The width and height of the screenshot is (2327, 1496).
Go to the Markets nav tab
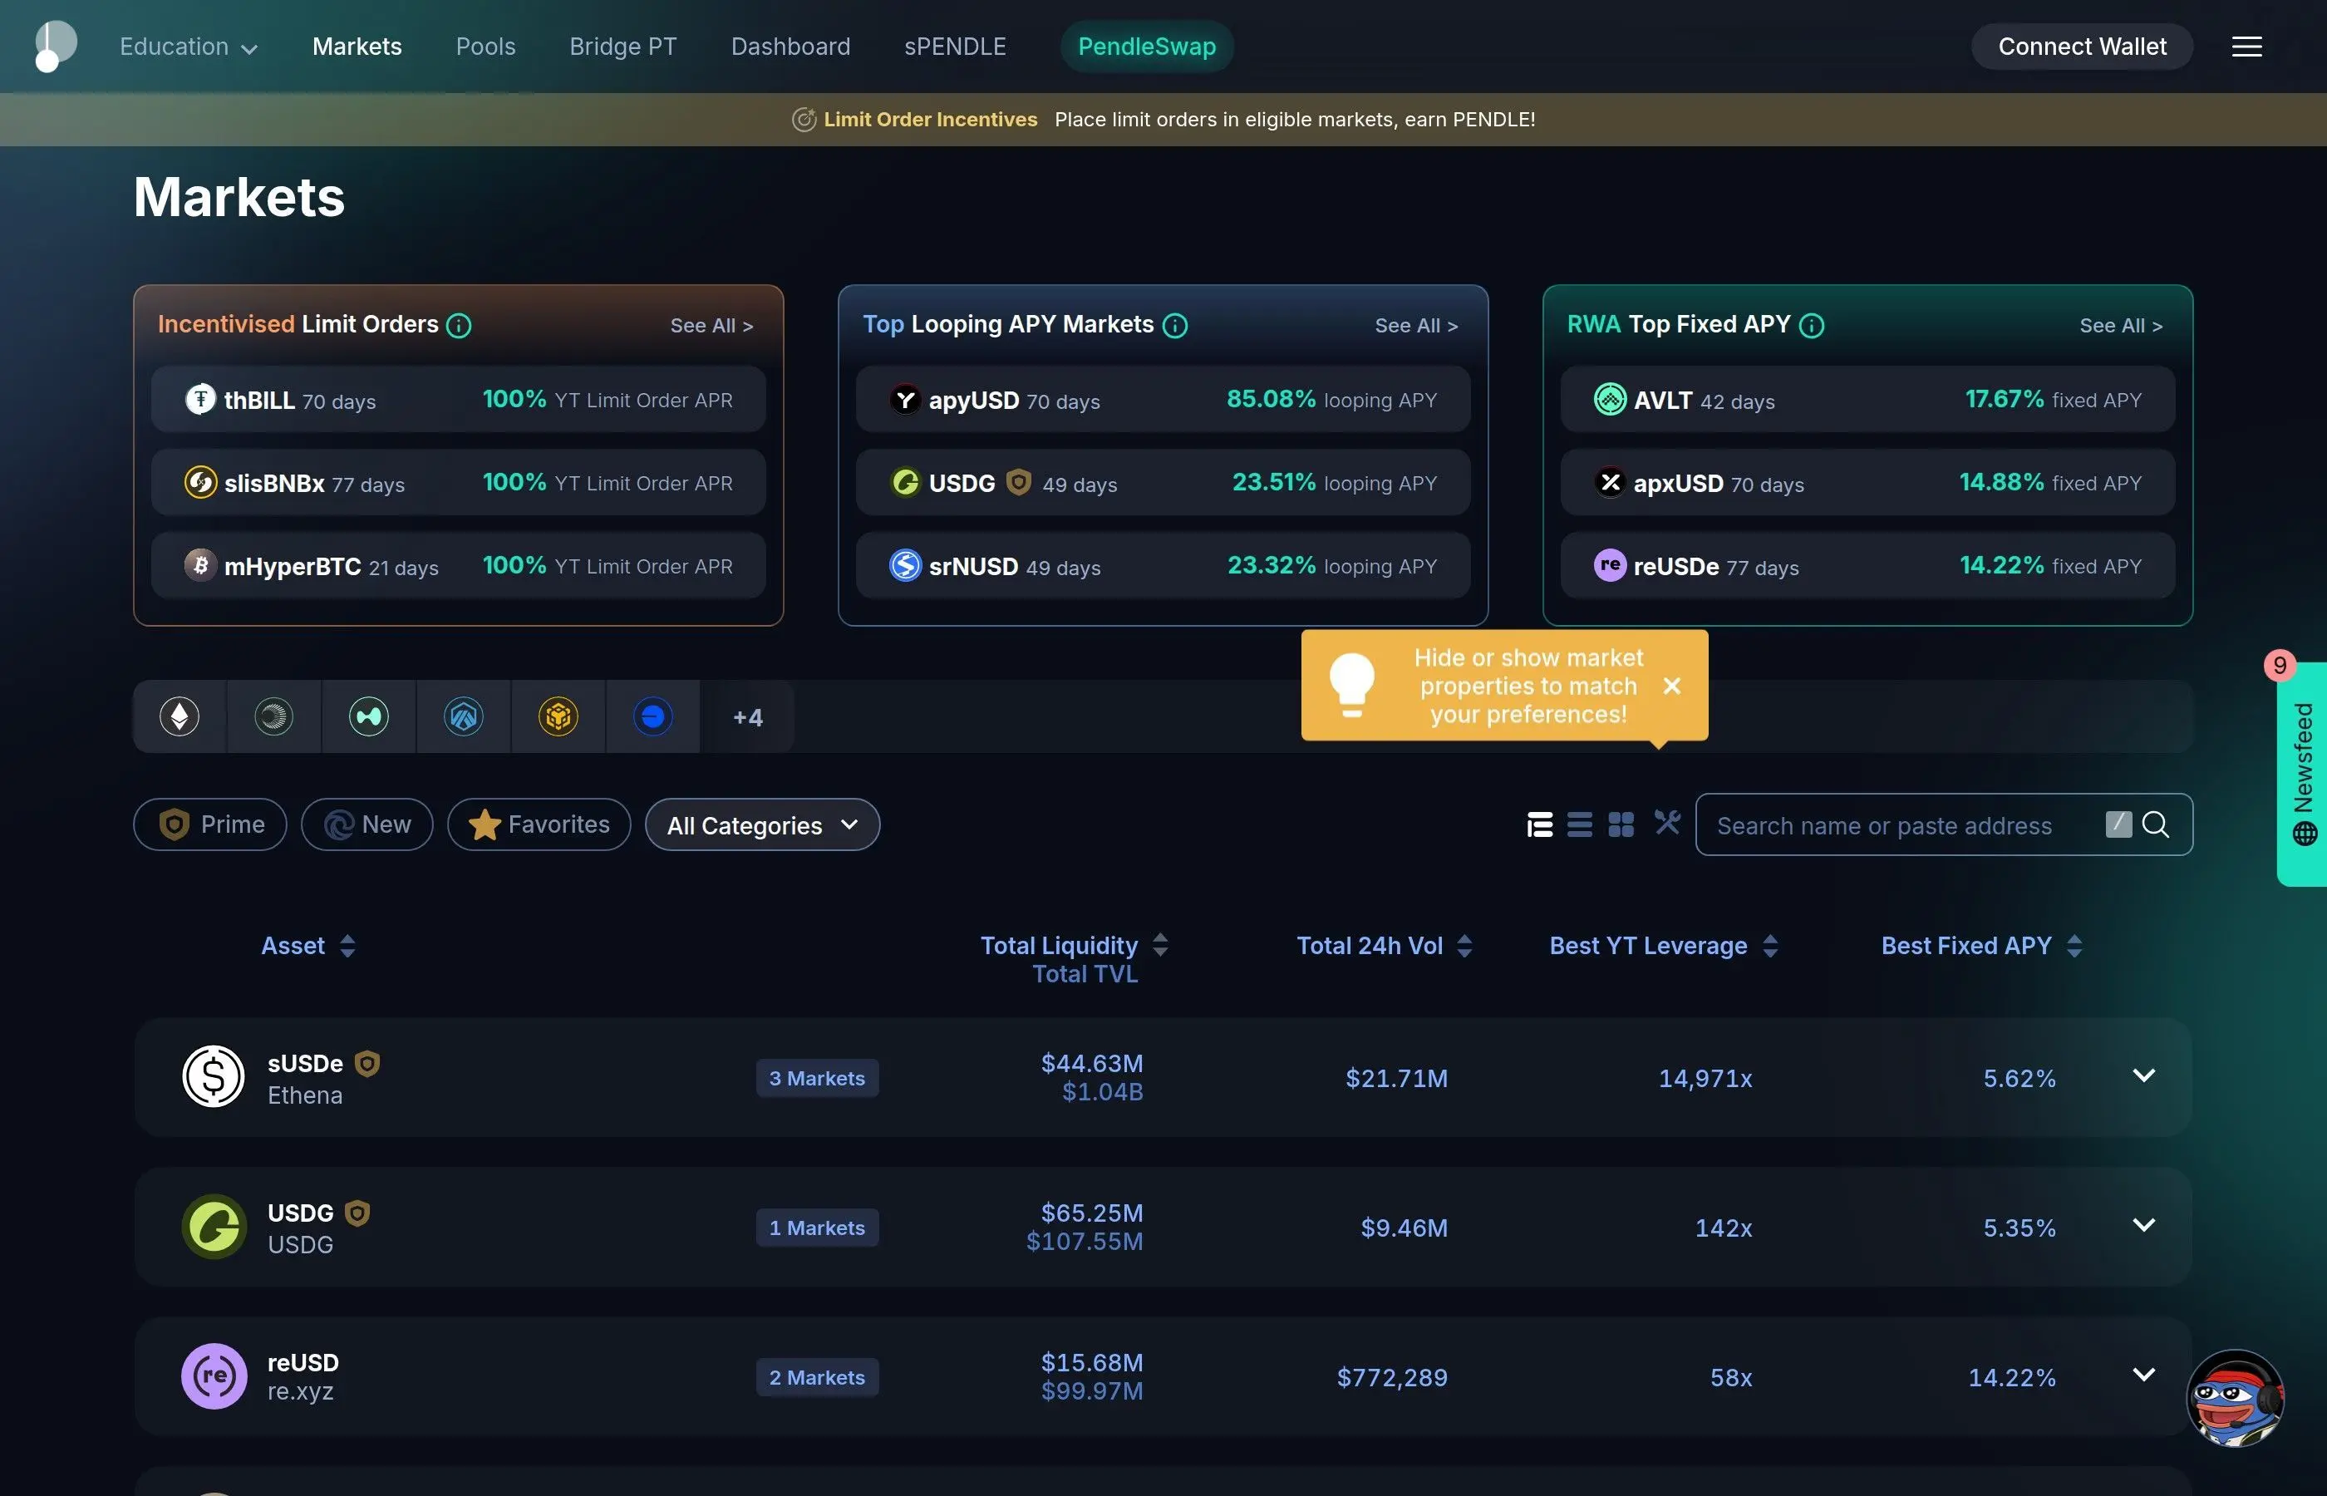point(357,47)
